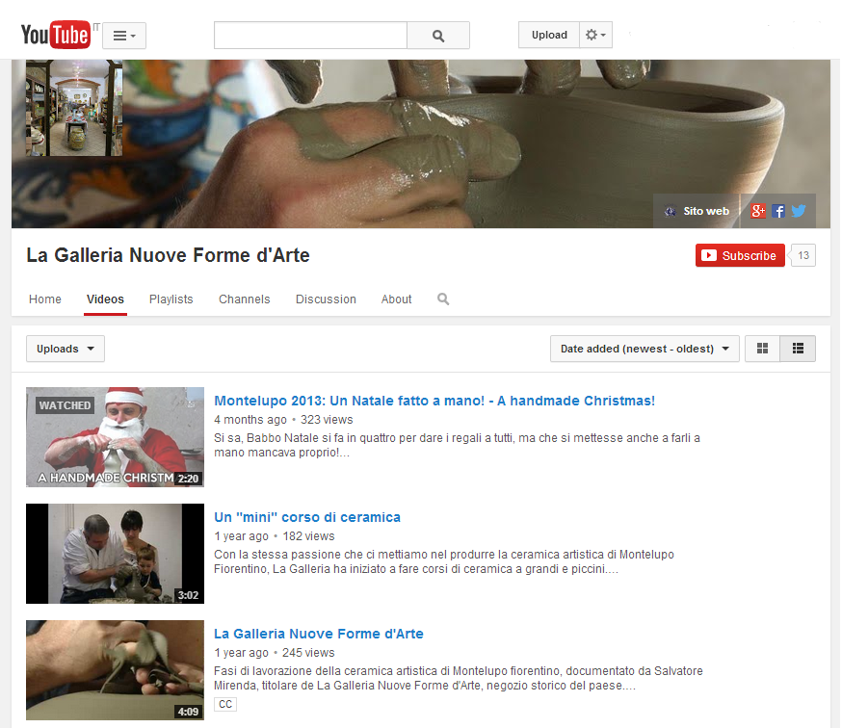Open the channel avatar shop photo
Screen dimensions: 868x728
(74, 108)
